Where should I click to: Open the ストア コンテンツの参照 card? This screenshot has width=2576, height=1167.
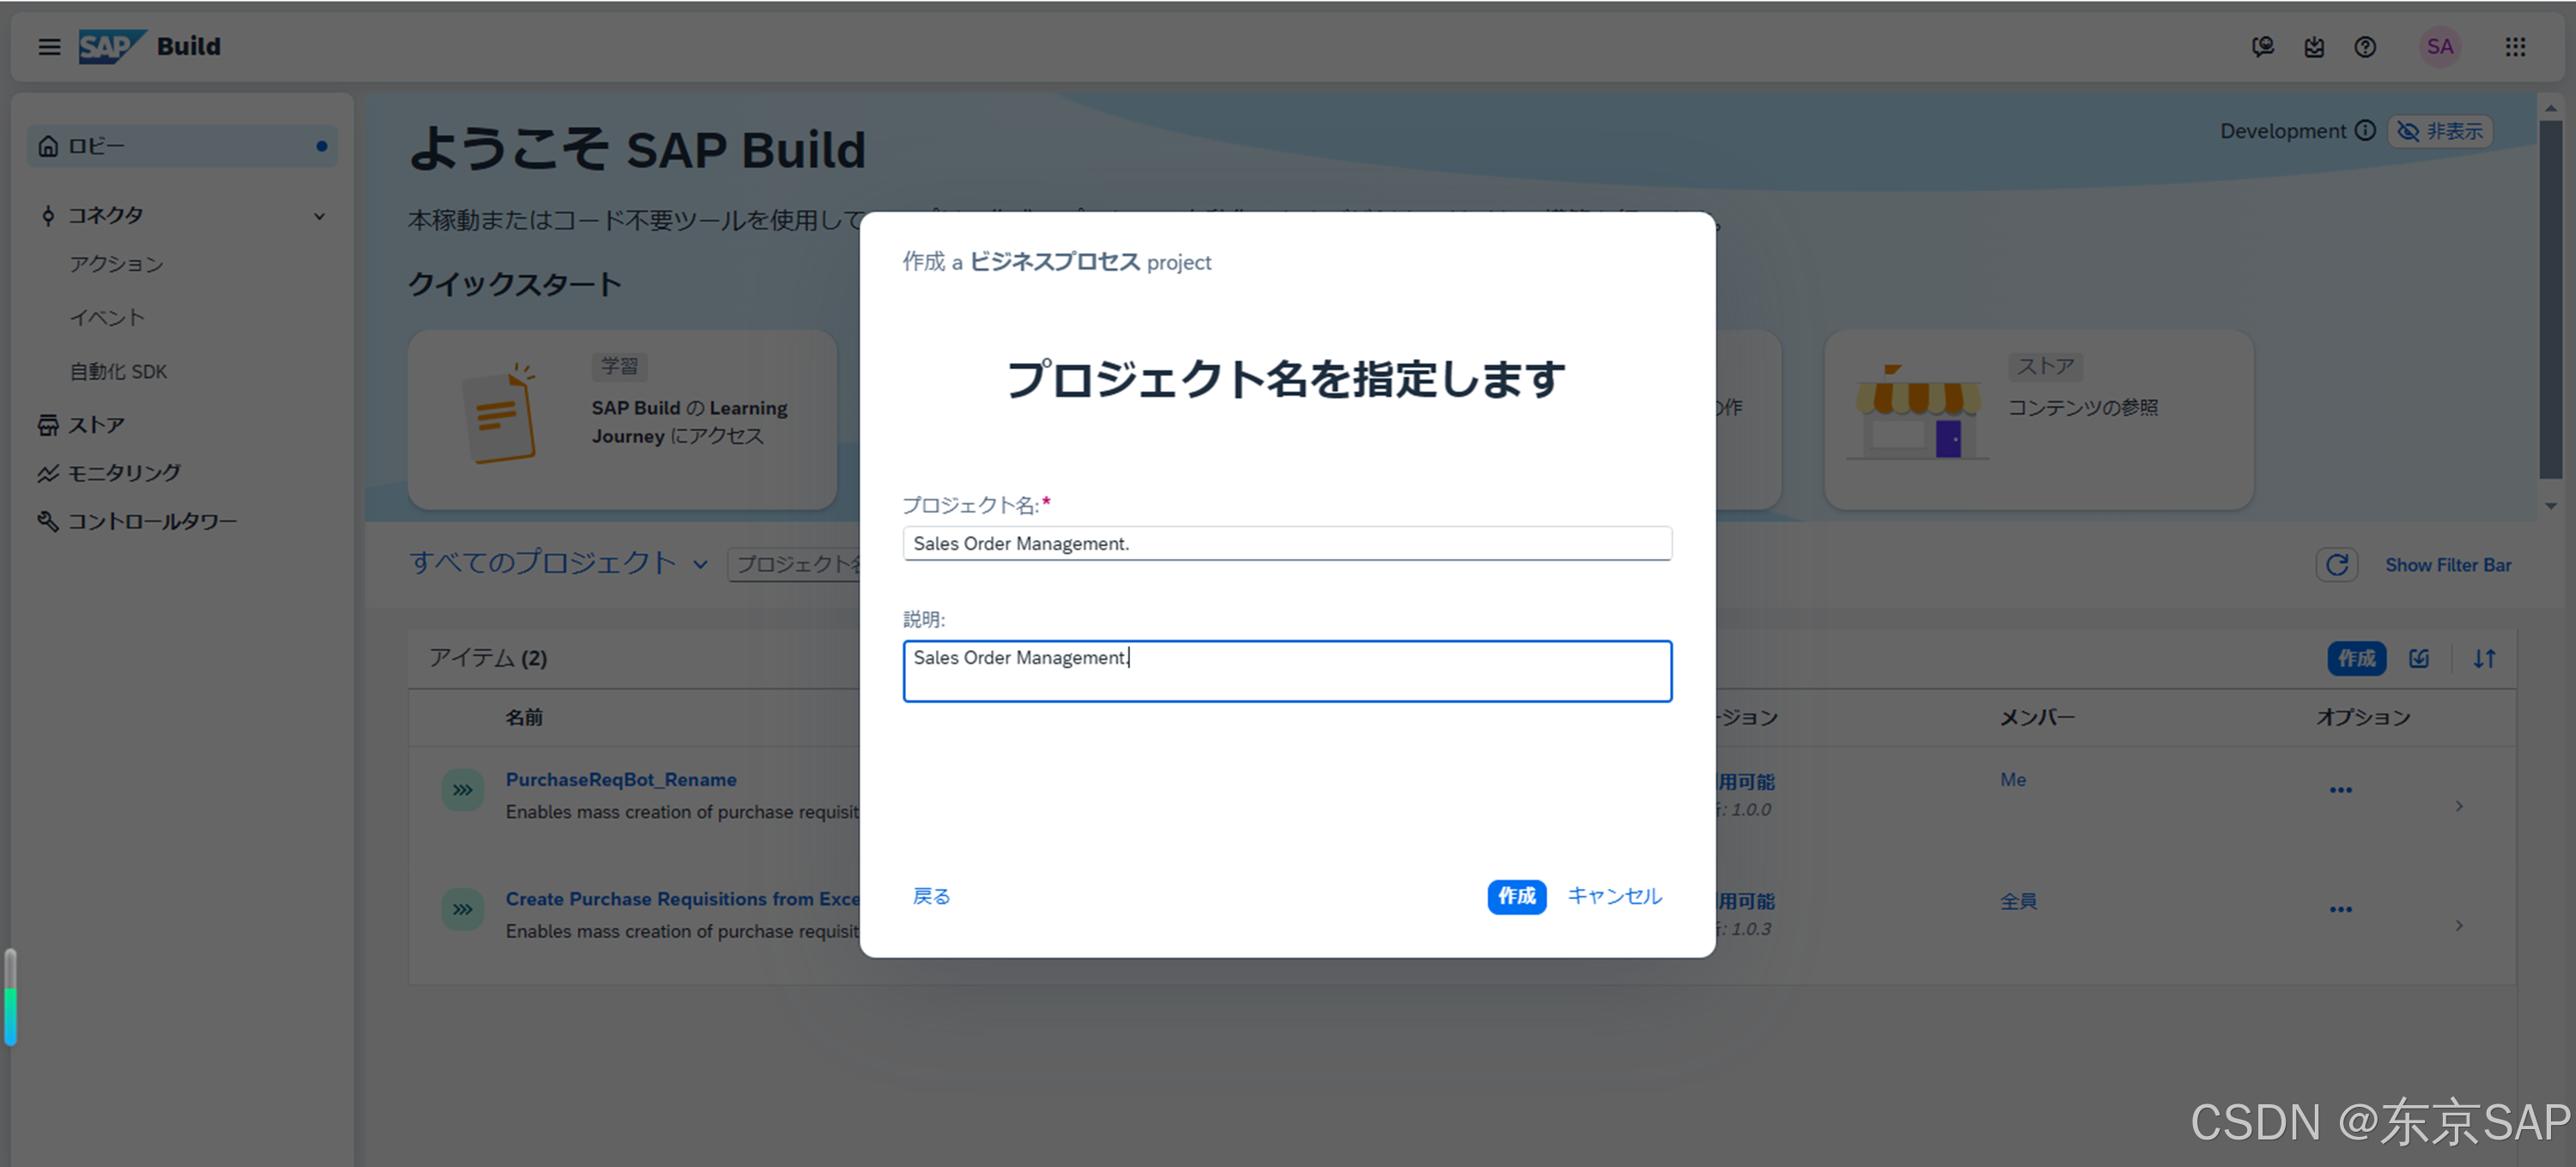[2039, 420]
